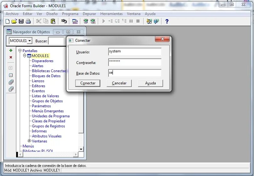Create object with green plus in navigator
Image resolution: width=254 pixels, height=176 pixels.
pos(11,51)
